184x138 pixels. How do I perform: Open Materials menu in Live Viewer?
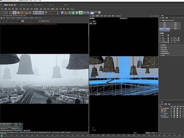click(19, 18)
